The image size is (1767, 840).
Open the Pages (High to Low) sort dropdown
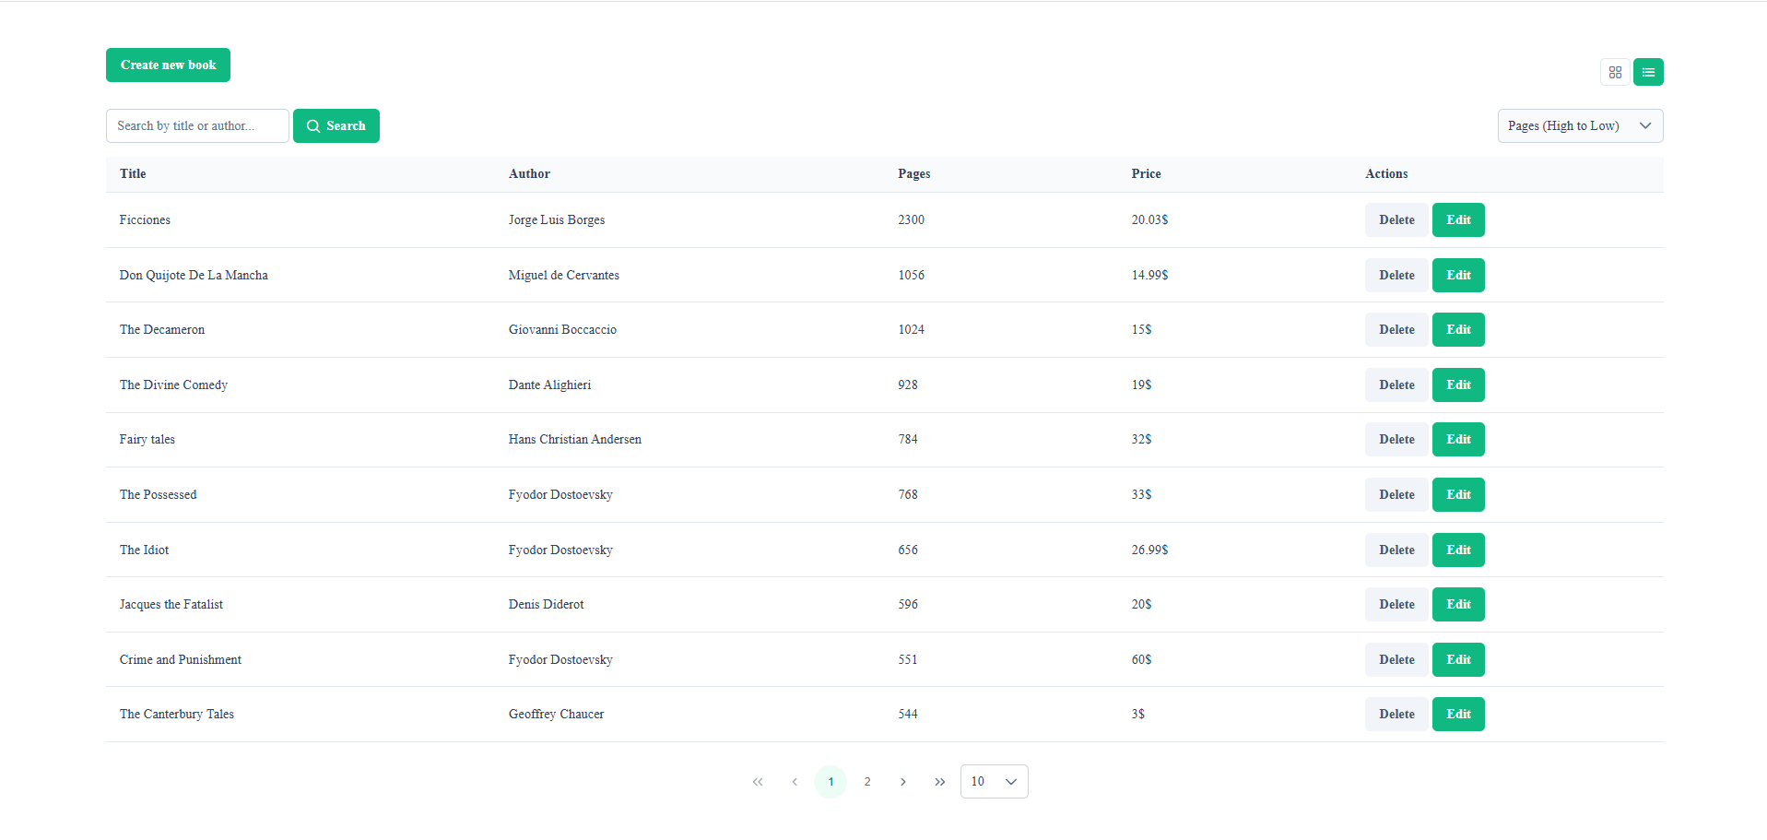1580,126
